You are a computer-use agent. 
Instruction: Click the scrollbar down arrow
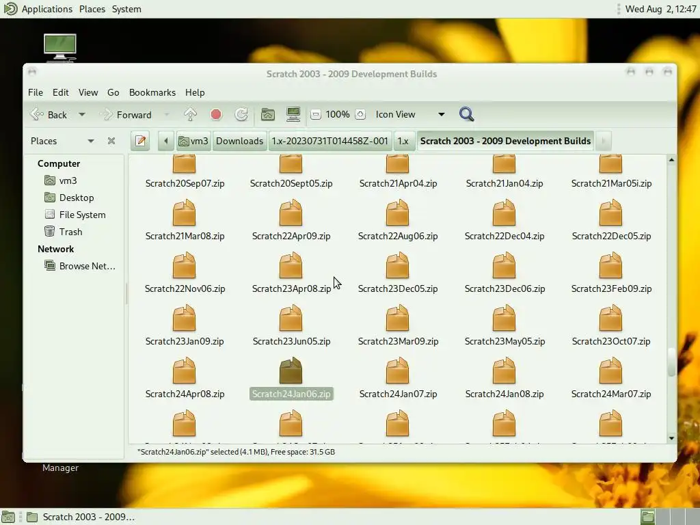tap(671, 438)
